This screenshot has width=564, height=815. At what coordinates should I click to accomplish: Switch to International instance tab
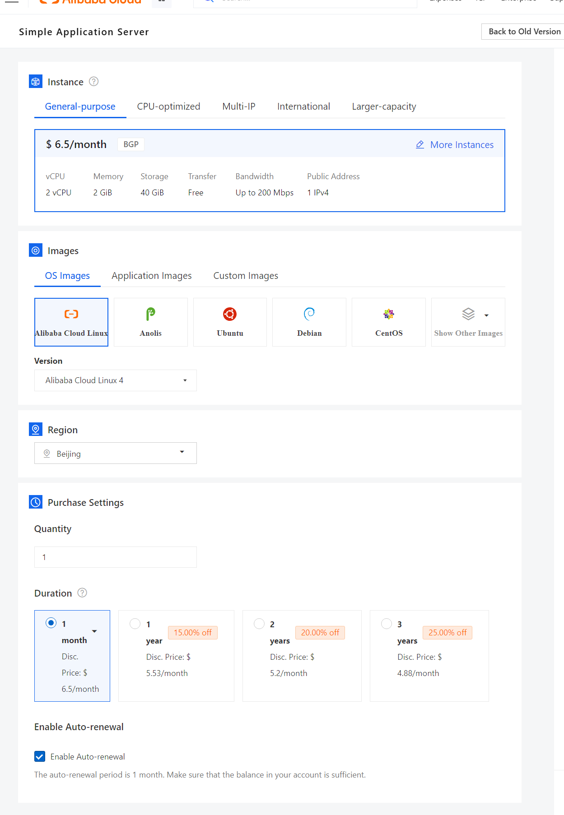pyautogui.click(x=303, y=107)
